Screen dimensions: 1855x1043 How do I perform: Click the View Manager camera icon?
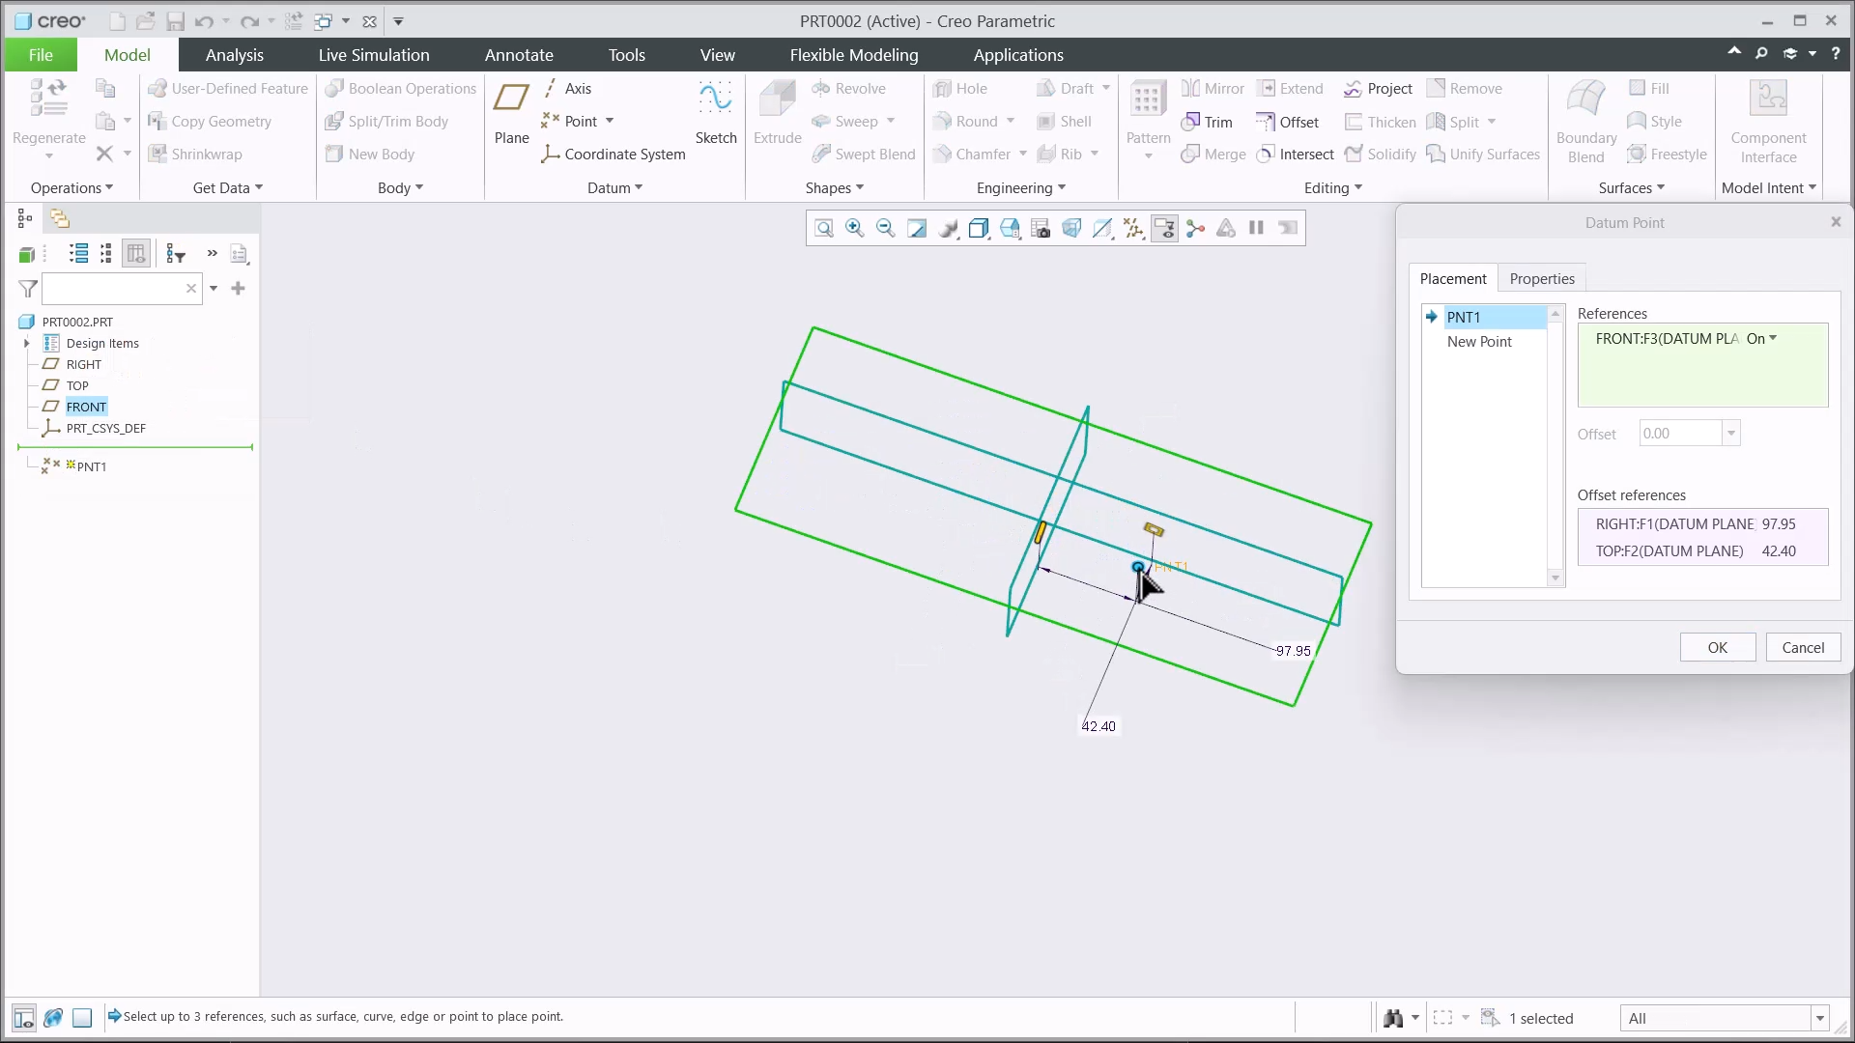click(1041, 229)
